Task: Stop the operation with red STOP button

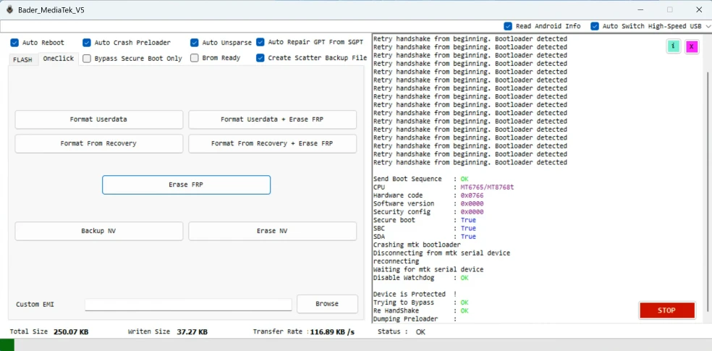Action: tap(666, 310)
